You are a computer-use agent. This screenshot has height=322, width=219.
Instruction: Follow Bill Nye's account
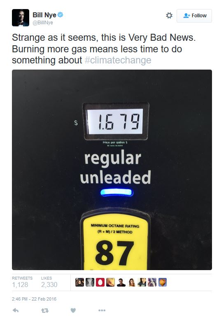[194, 16]
